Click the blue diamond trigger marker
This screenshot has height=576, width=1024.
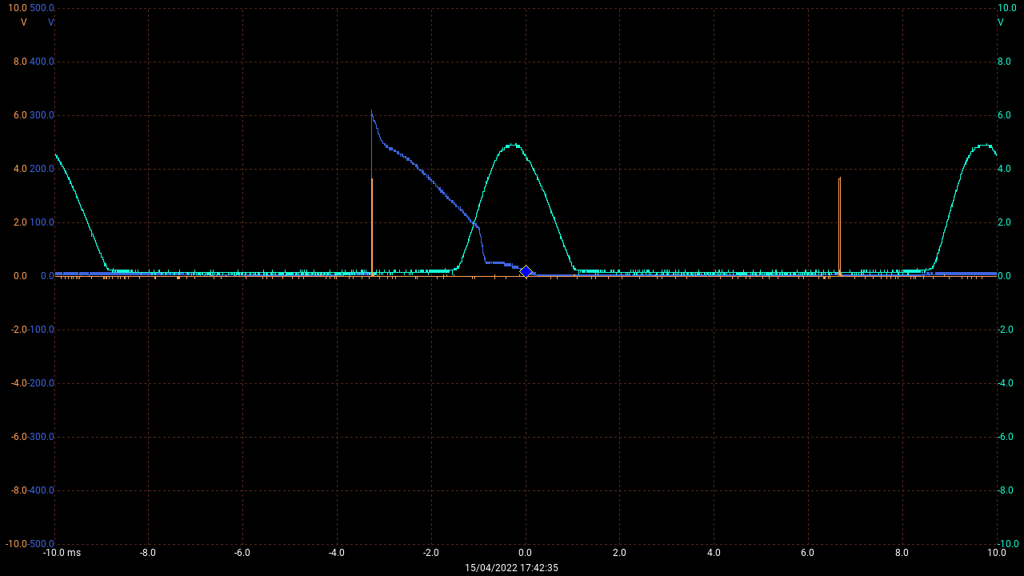pos(526,272)
